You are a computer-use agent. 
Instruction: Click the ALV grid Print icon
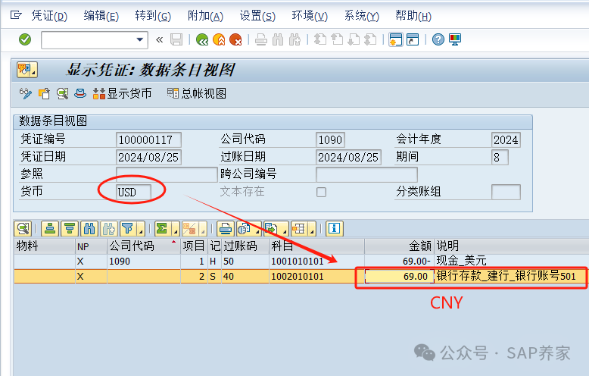pyautogui.click(x=226, y=229)
